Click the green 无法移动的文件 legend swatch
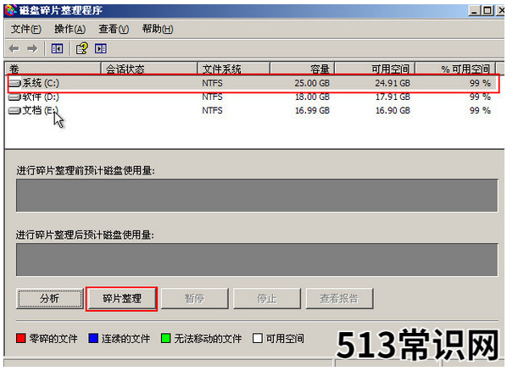 [165, 339]
